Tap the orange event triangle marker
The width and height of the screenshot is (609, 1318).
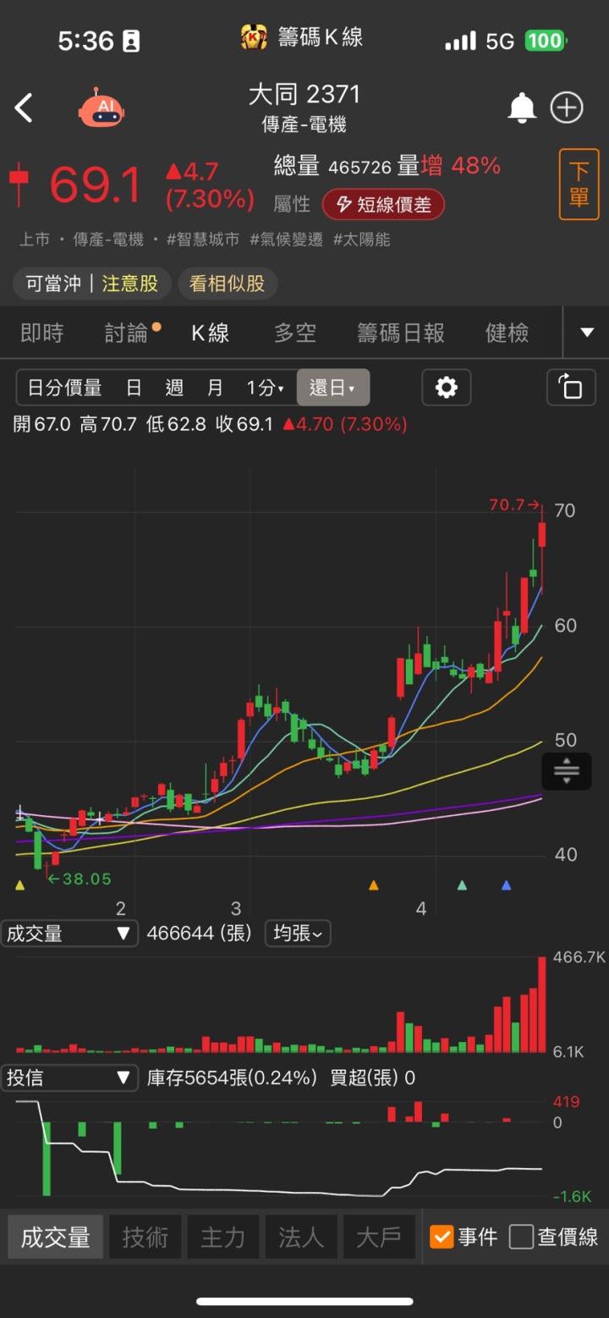tap(374, 885)
